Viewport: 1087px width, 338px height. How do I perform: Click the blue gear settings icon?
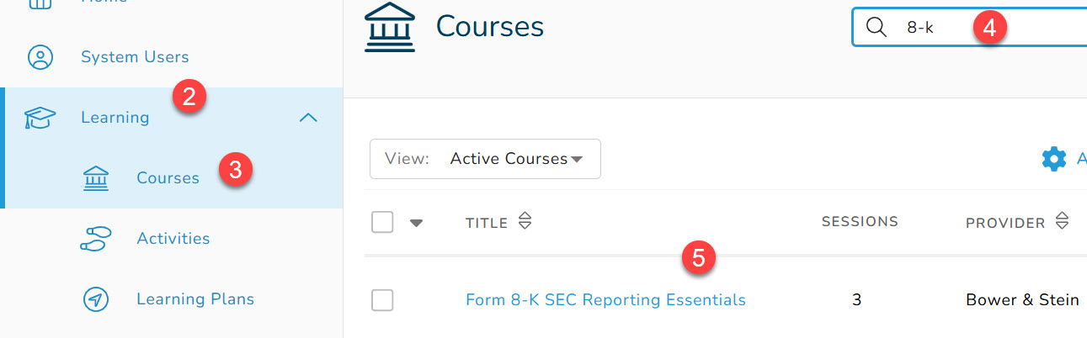click(x=1053, y=159)
